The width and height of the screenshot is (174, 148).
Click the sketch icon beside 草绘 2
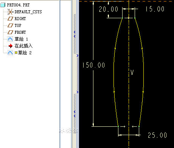point(10,53)
